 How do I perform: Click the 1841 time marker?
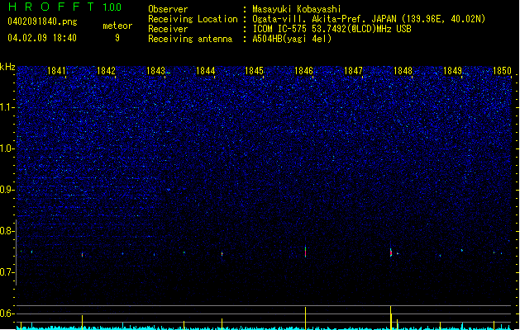(x=56, y=71)
